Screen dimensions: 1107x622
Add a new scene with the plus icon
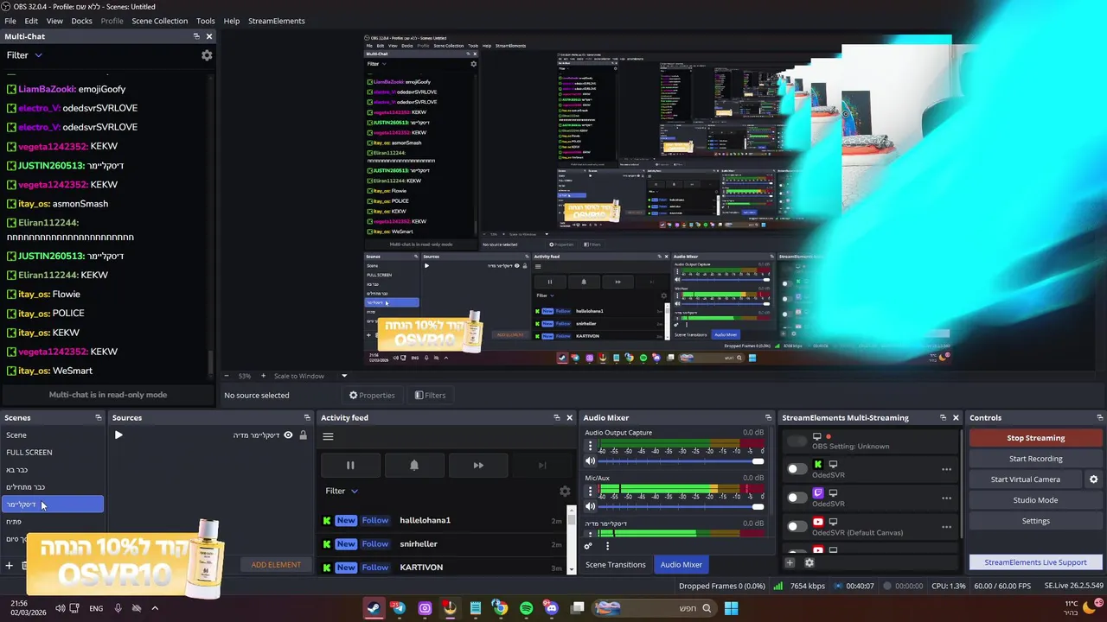tap(10, 566)
